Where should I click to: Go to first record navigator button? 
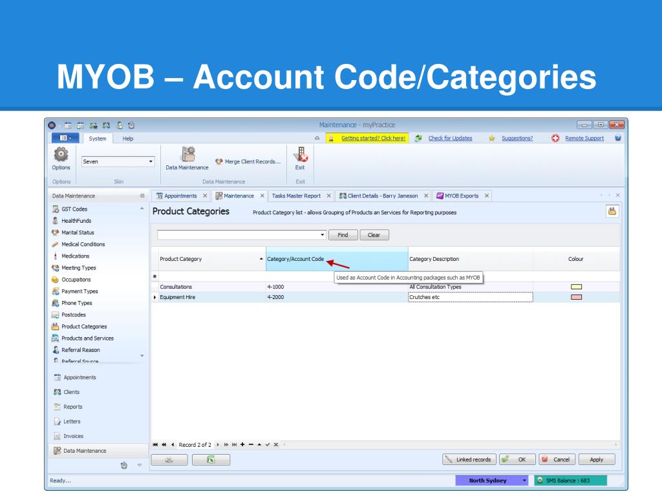pos(155,444)
